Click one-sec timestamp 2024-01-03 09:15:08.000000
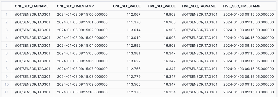The height and width of the screenshot is (97, 278). (82, 77)
